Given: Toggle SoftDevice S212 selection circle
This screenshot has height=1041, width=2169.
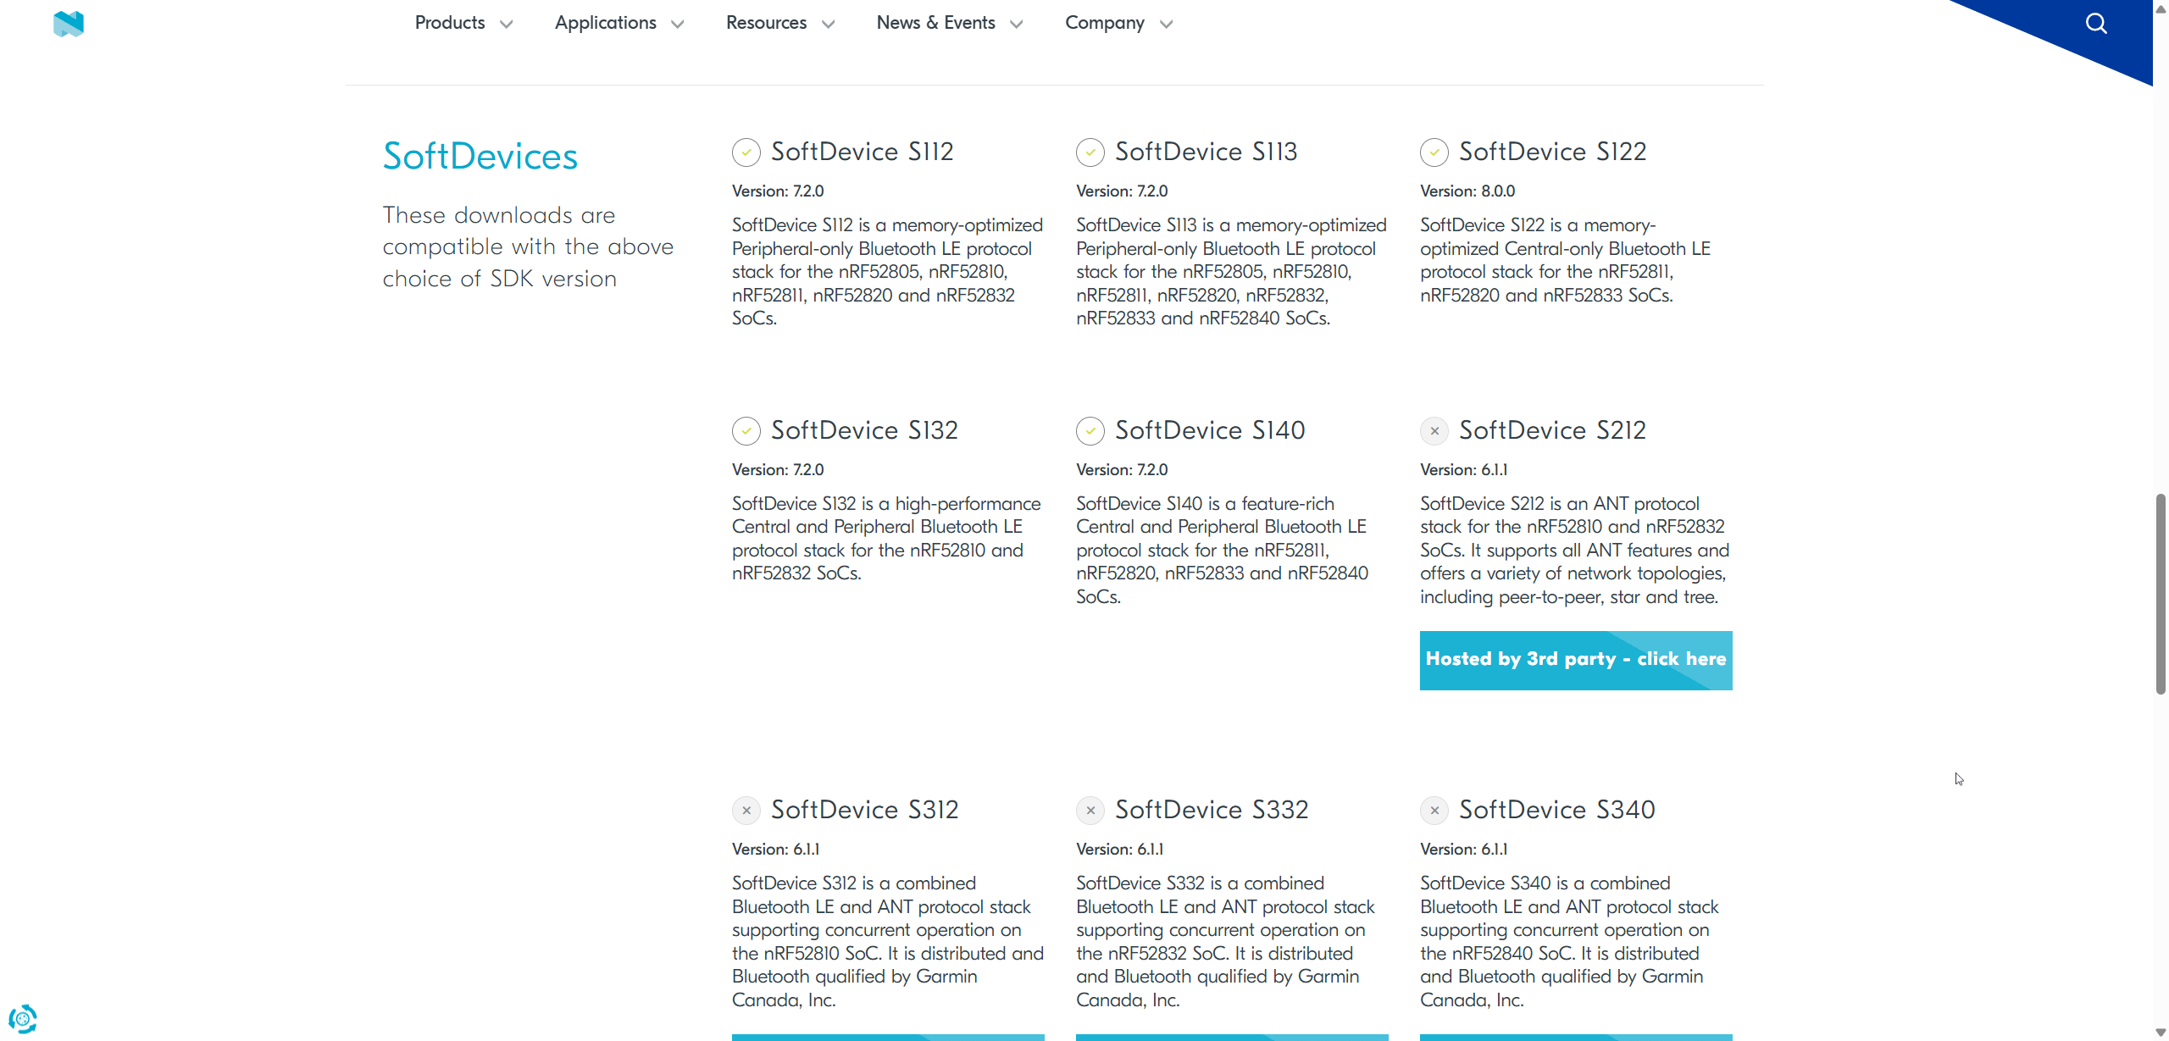Looking at the screenshot, I should 1434,431.
